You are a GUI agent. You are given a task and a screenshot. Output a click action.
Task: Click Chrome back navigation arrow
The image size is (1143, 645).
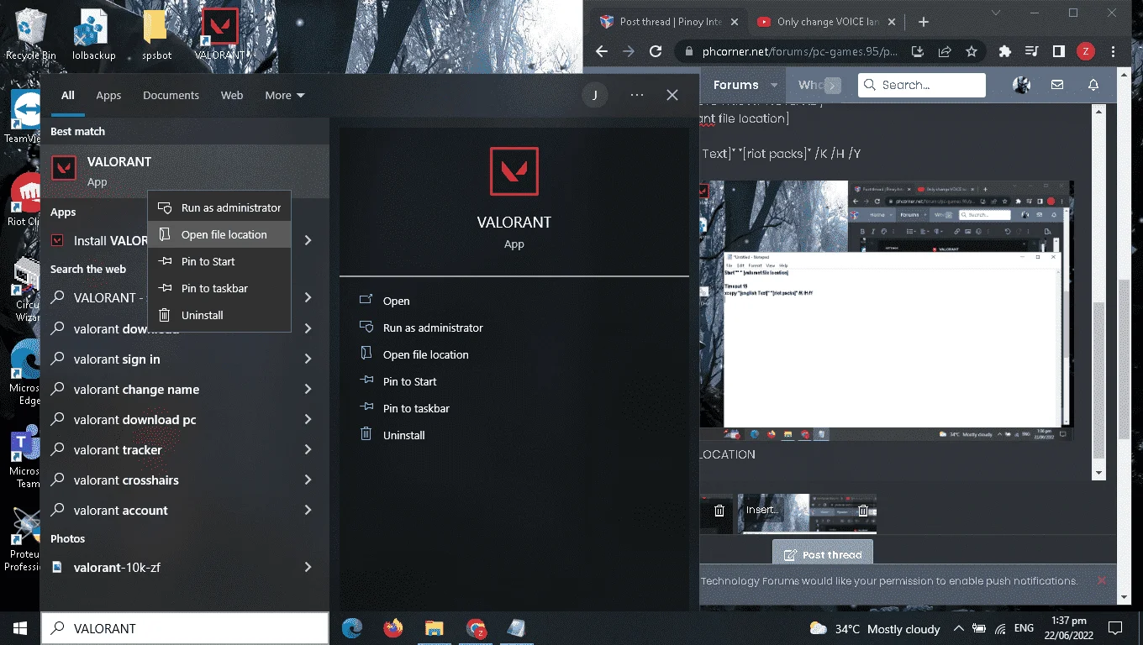pos(602,51)
